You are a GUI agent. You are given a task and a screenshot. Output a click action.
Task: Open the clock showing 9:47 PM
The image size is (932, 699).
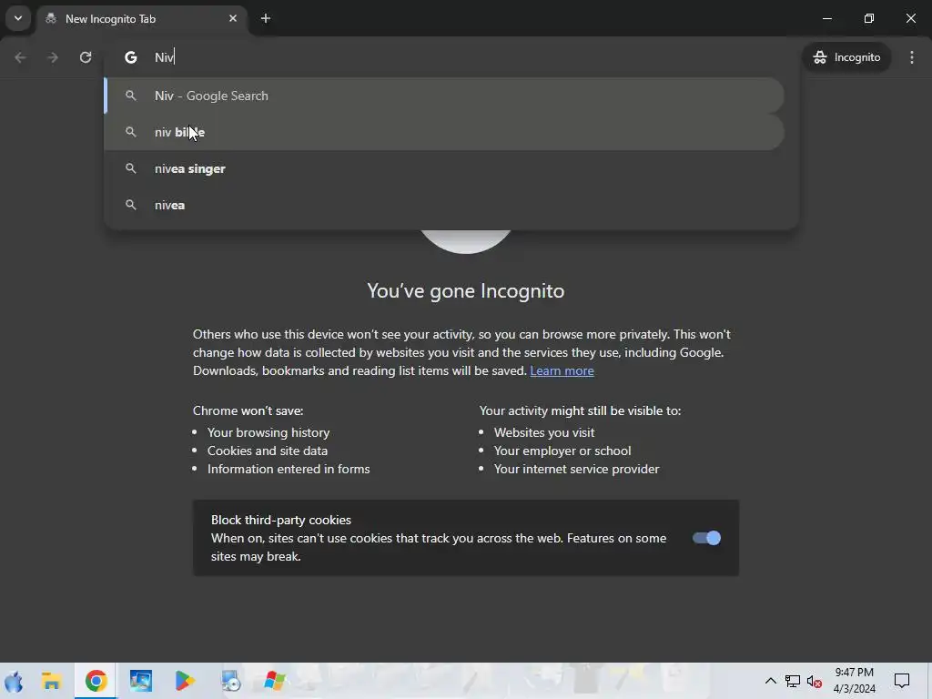(x=854, y=681)
